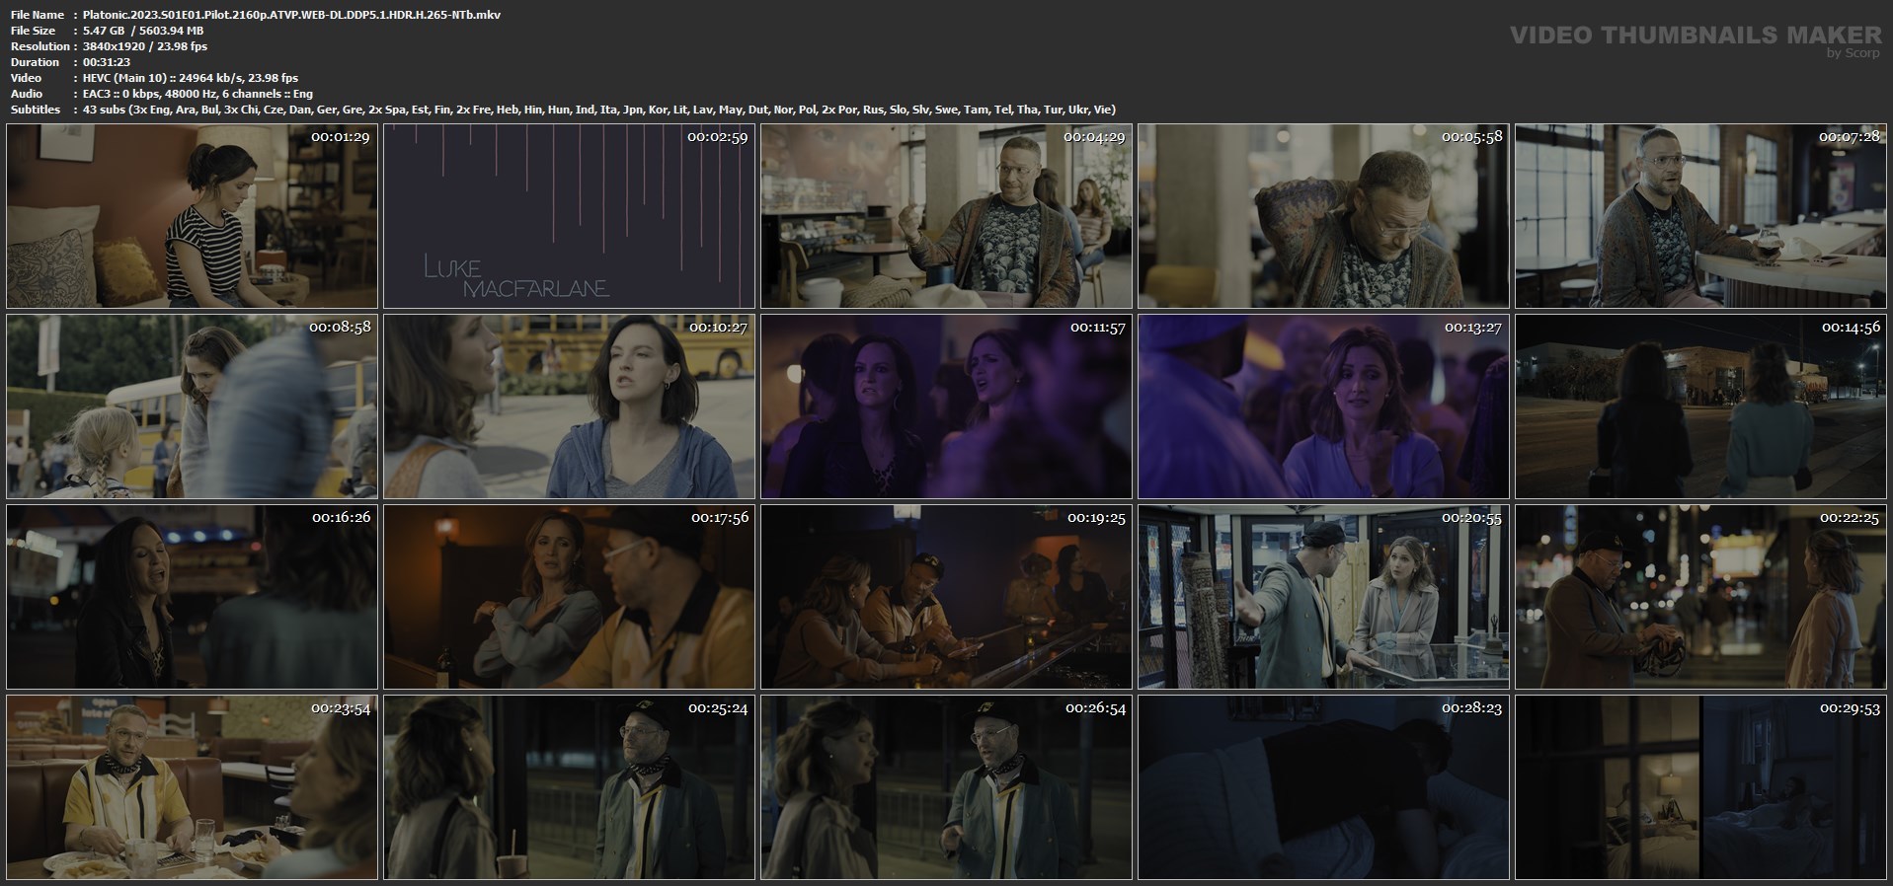Image resolution: width=1893 pixels, height=886 pixels.
Task: Click the Duration label
Action: tap(35, 62)
